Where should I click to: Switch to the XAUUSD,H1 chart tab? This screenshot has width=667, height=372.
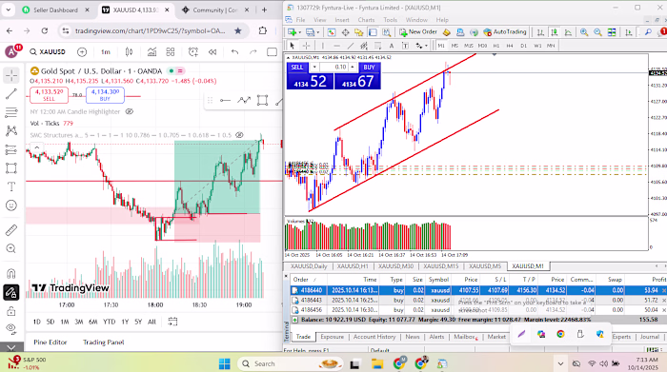[353, 266]
